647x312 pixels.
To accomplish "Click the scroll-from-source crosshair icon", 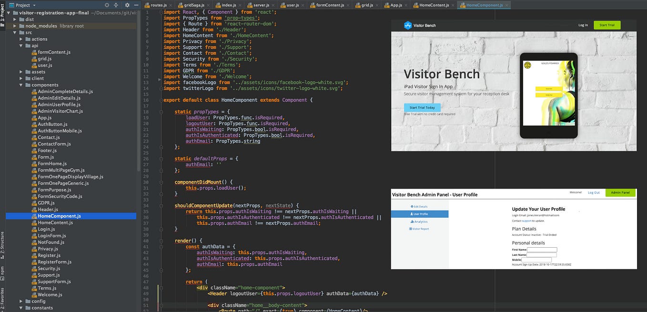I will 107,5.
